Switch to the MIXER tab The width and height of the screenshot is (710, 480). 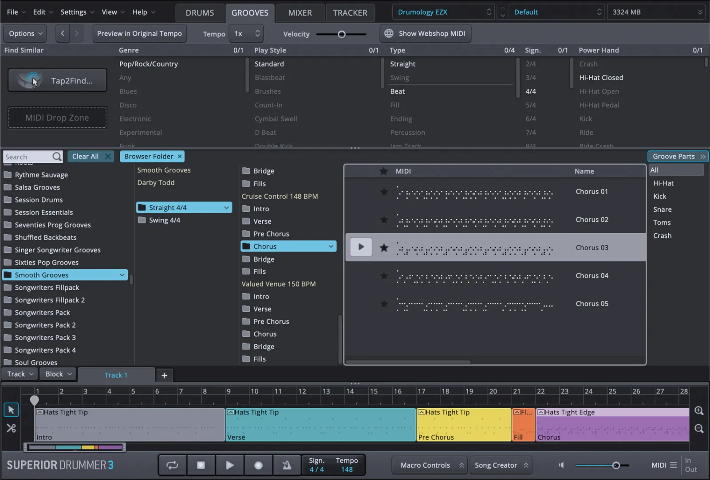tap(300, 13)
